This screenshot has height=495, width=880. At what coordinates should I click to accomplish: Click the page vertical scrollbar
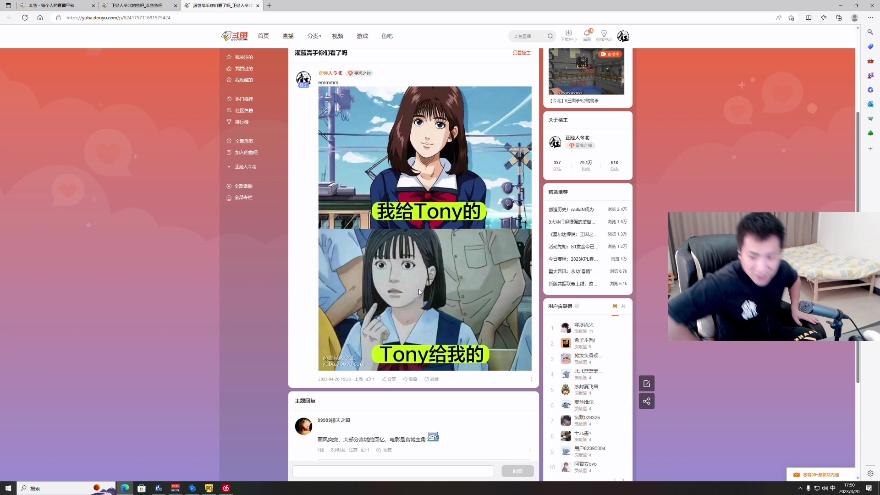(x=858, y=247)
